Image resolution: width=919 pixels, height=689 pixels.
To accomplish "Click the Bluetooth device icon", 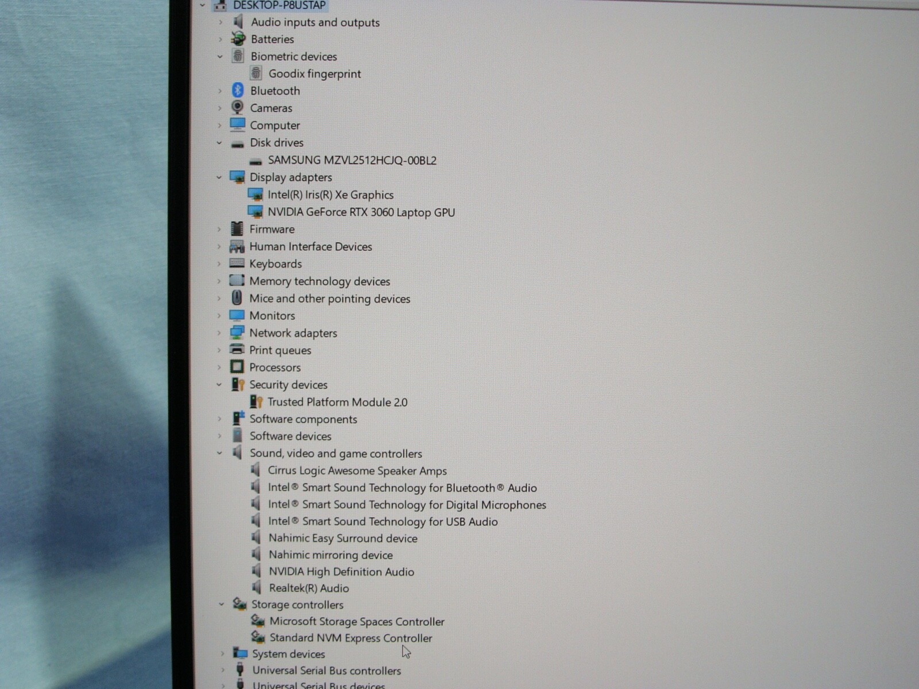I will pyautogui.click(x=238, y=90).
